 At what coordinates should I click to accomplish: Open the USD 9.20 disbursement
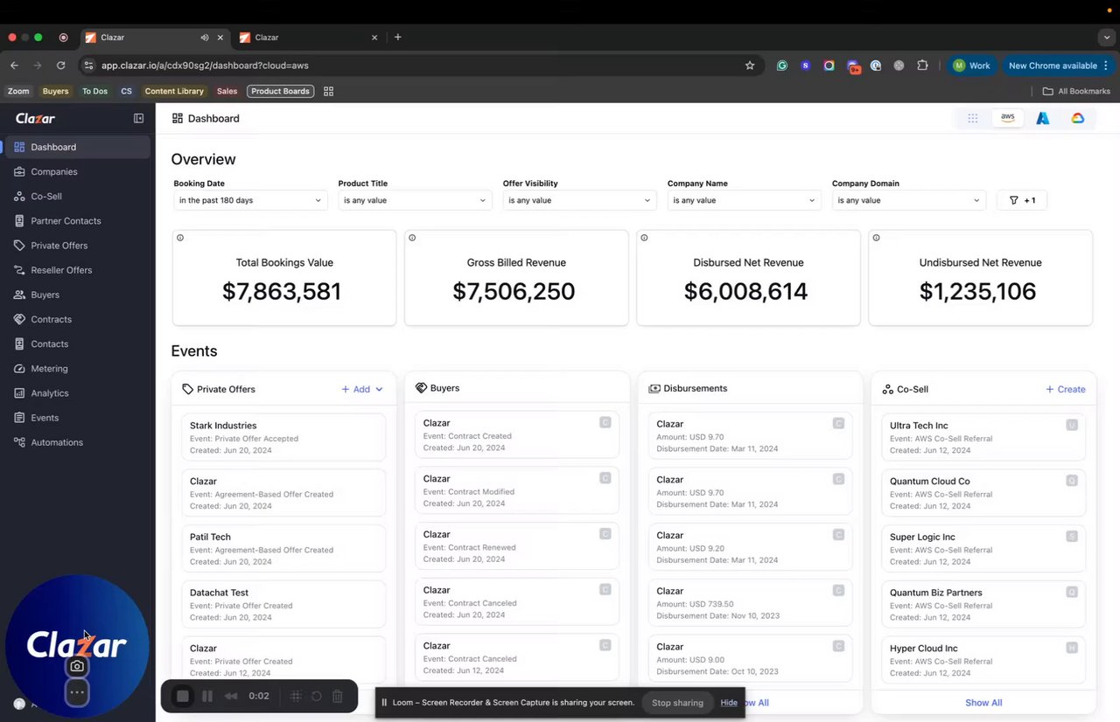coord(750,547)
